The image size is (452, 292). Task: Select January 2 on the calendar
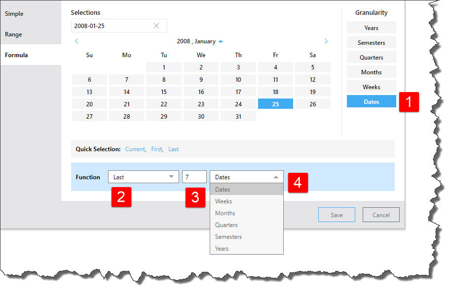click(201, 67)
